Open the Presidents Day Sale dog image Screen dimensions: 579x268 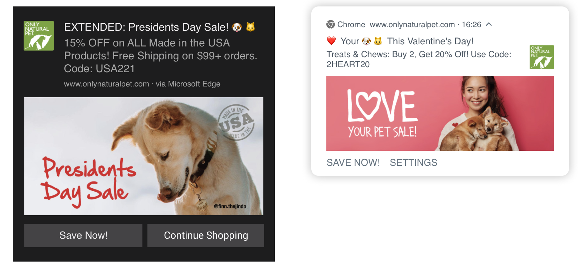tap(143, 156)
